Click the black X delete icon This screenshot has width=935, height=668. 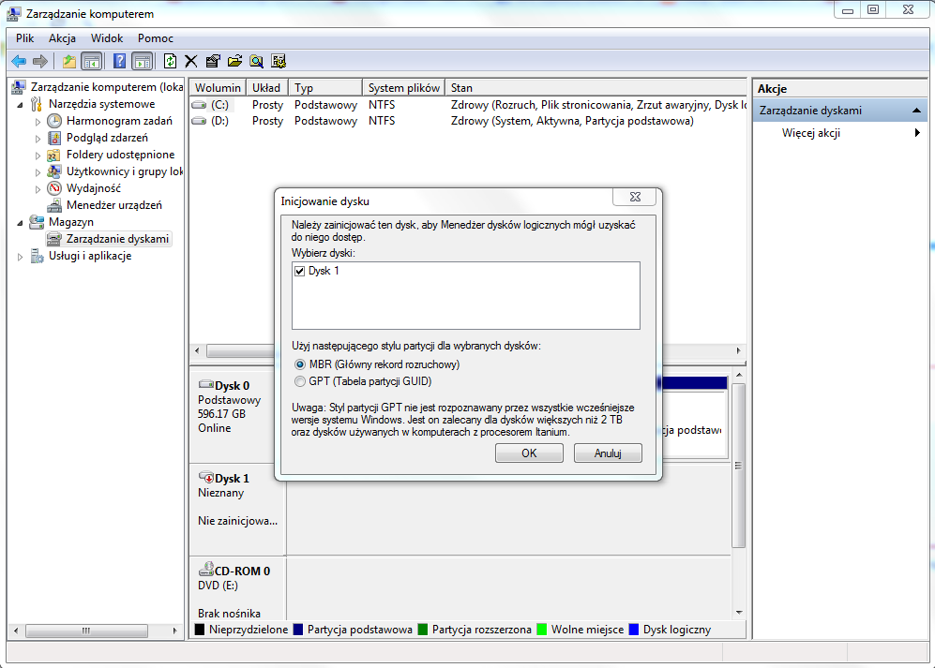(x=190, y=61)
